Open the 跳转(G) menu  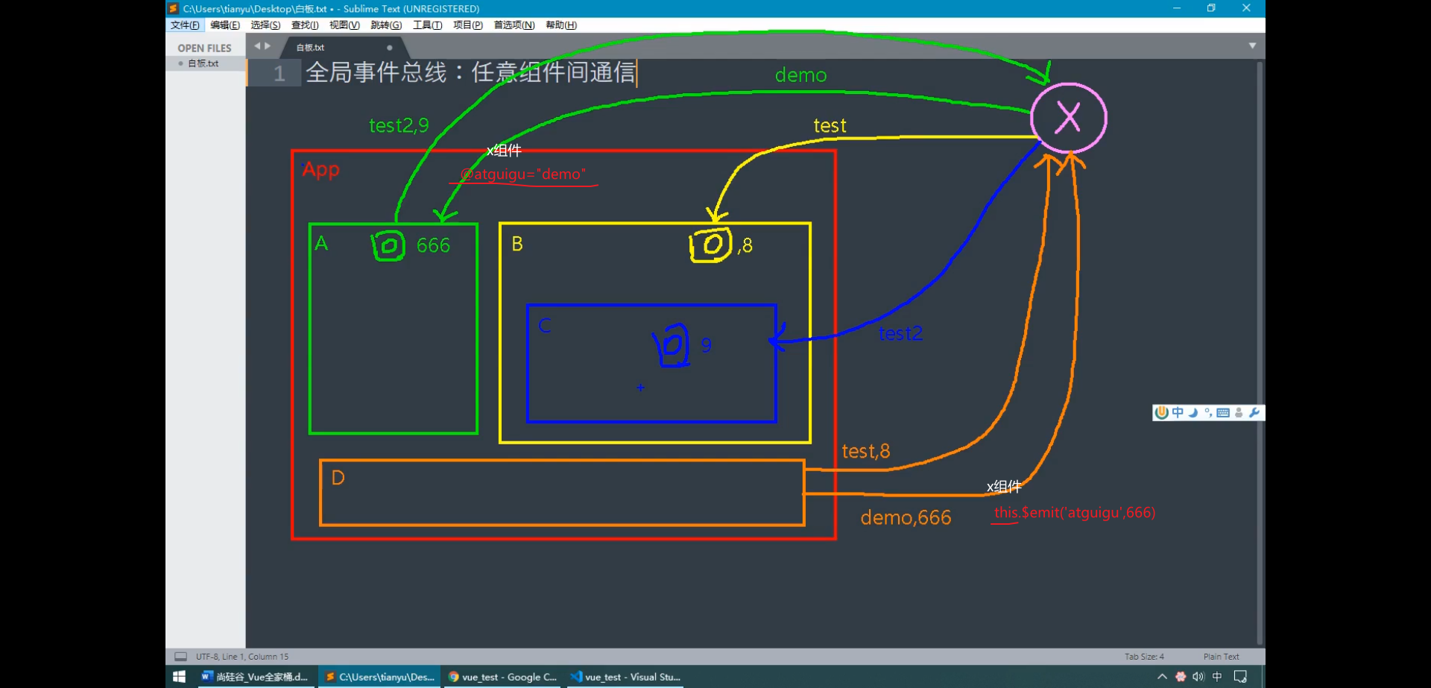(x=386, y=25)
